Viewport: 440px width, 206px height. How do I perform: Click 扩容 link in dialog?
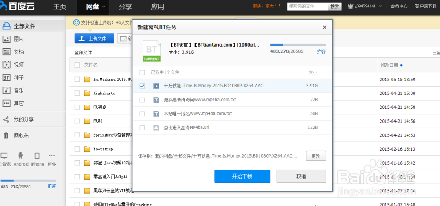[x=321, y=51]
